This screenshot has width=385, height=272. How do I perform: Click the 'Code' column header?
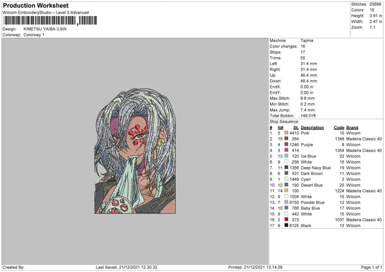[339, 128]
